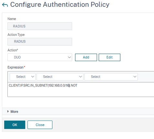Click the chevron of the middle Select dropdown
This screenshot has height=139, width=154.
pyautogui.click(x=81, y=77)
